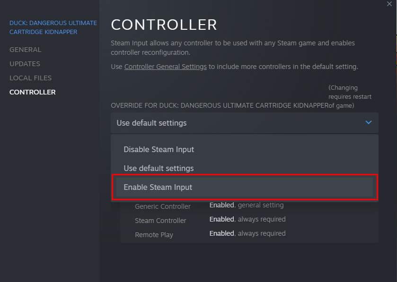Go to the GENERAL section
This screenshot has width=397, height=282.
coord(26,50)
